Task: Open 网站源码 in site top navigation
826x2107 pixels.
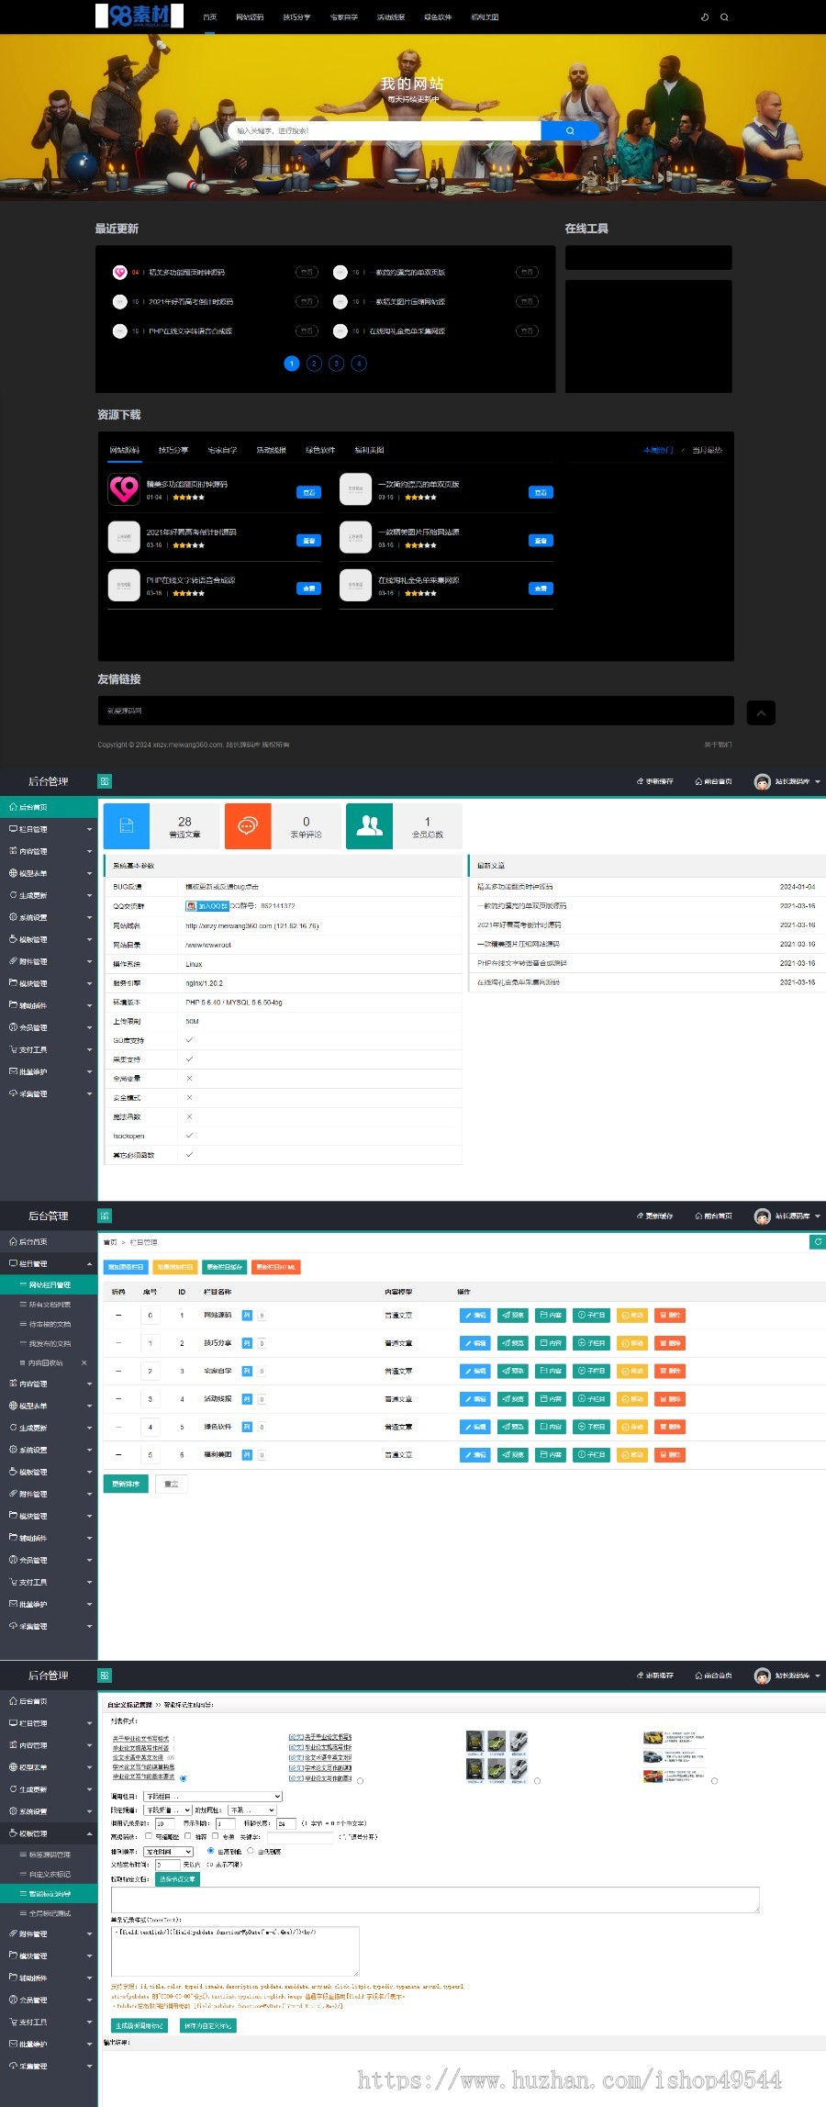Action: (250, 17)
